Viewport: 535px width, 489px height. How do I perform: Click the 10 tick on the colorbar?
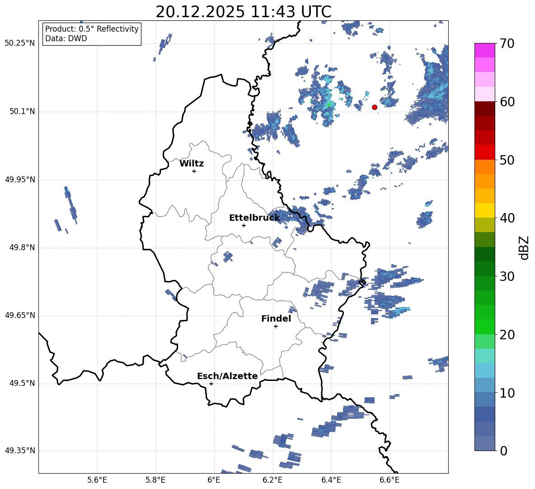pyautogui.click(x=507, y=393)
